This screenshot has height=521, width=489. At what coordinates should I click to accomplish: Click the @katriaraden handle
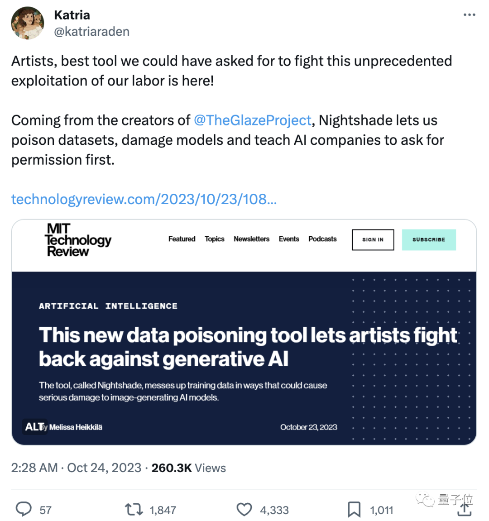[x=92, y=32]
